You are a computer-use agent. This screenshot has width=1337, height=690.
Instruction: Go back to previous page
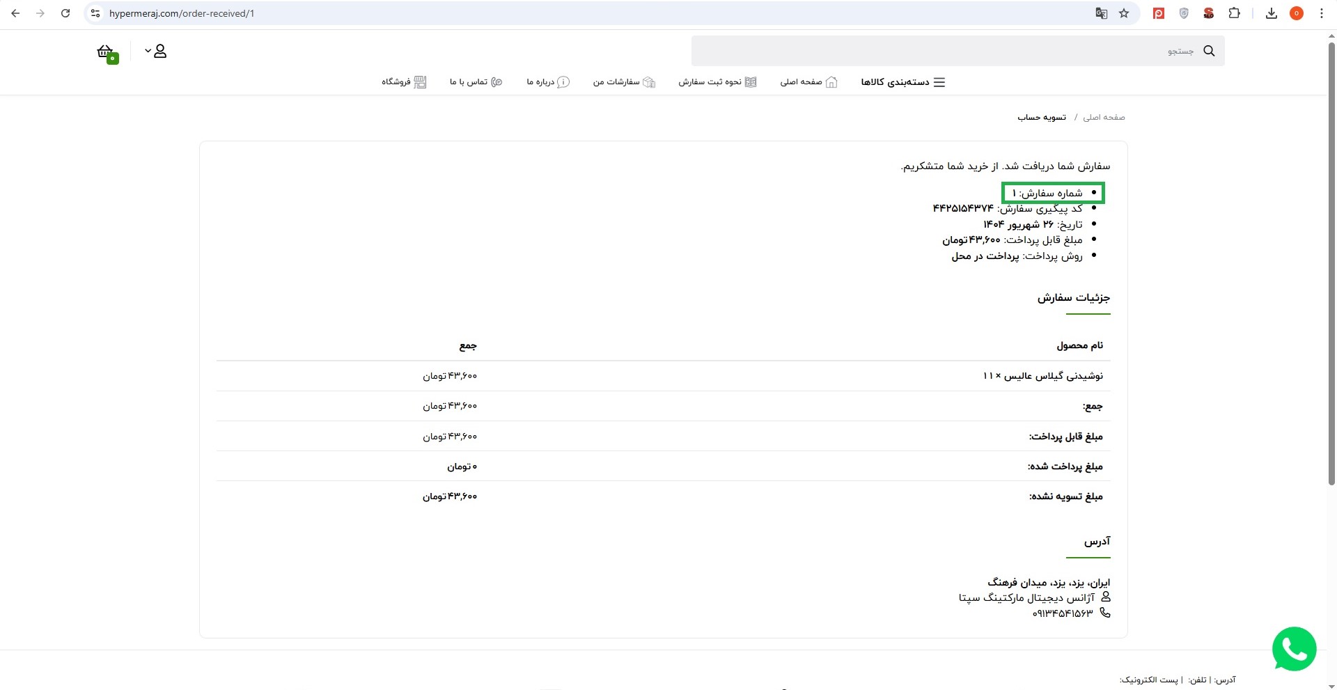coord(15,13)
